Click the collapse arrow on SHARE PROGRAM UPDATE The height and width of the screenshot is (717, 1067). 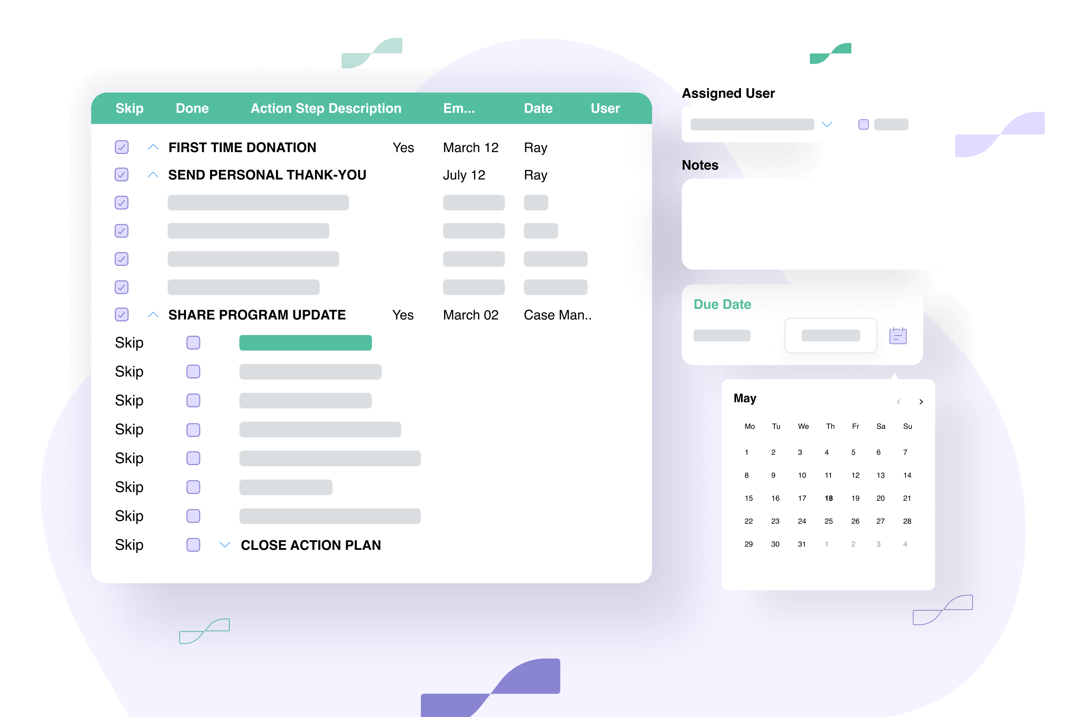click(x=153, y=315)
